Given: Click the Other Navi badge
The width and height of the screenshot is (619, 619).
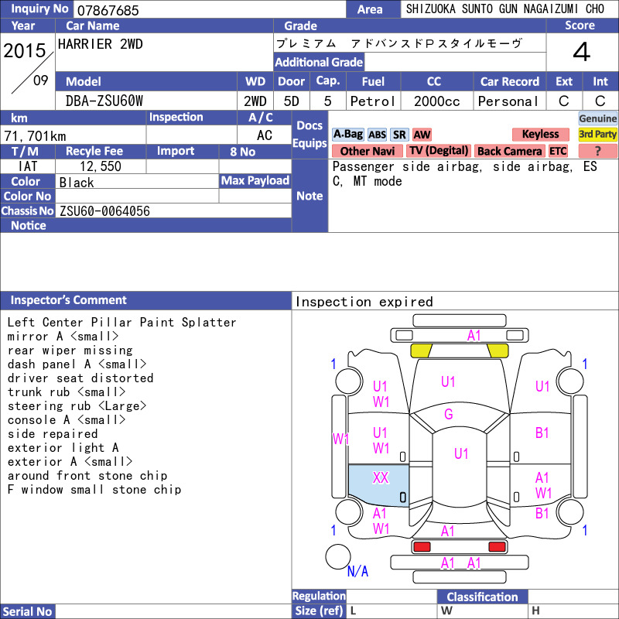Looking at the screenshot, I should (367, 151).
